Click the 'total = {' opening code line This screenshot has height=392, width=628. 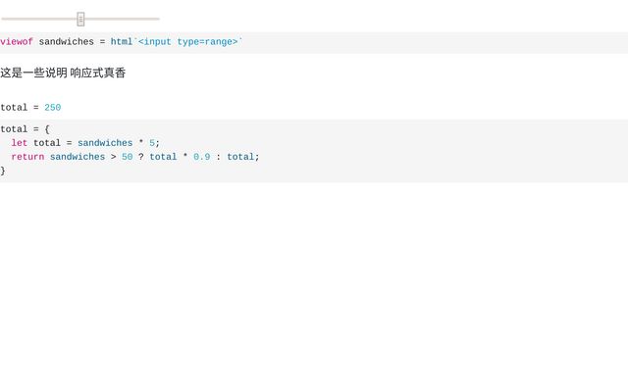click(x=25, y=129)
